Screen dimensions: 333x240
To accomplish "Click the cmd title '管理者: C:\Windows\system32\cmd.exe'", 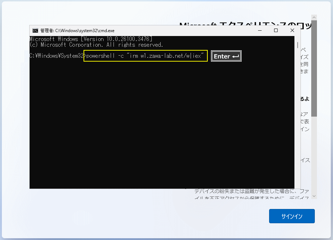I will (x=77, y=31).
